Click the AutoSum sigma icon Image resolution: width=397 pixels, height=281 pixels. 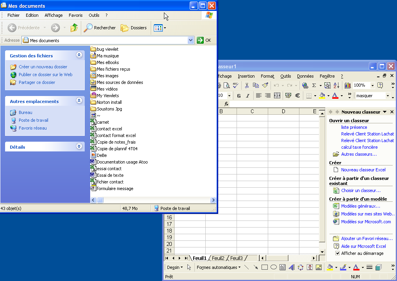[314, 85]
